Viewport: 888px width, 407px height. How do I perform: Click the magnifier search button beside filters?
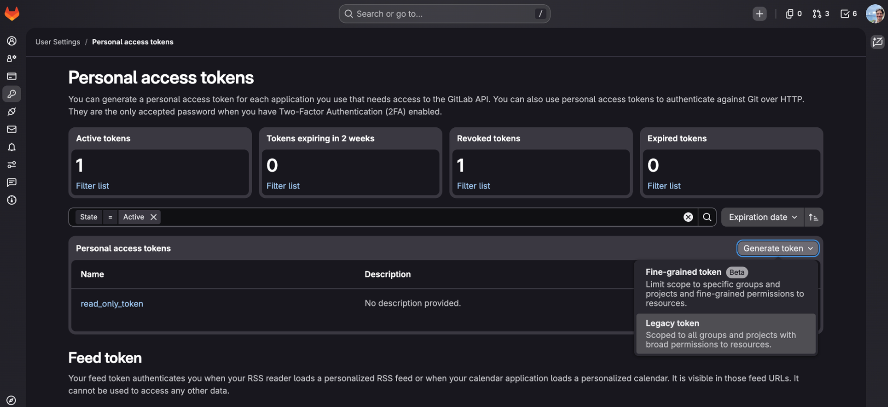pyautogui.click(x=707, y=217)
